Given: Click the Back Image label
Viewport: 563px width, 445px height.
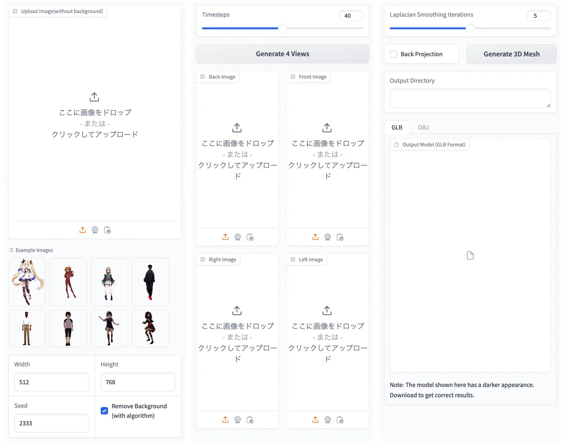Looking at the screenshot, I should 222,77.
